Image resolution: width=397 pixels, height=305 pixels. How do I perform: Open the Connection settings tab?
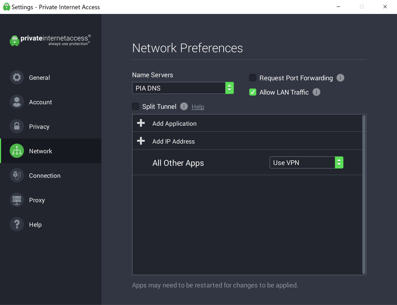[51, 176]
